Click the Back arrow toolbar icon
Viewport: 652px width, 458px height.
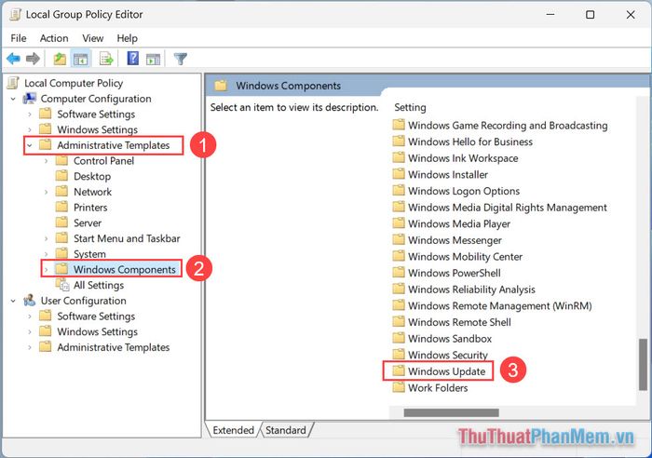13,59
